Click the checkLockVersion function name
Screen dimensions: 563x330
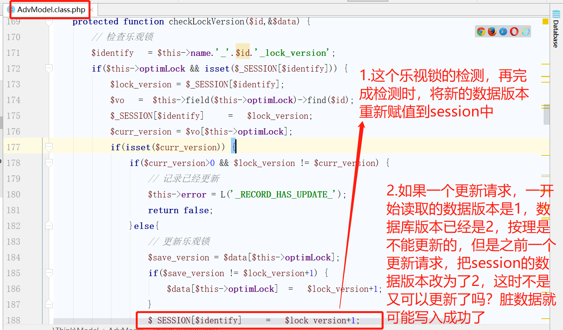pyautogui.click(x=207, y=22)
